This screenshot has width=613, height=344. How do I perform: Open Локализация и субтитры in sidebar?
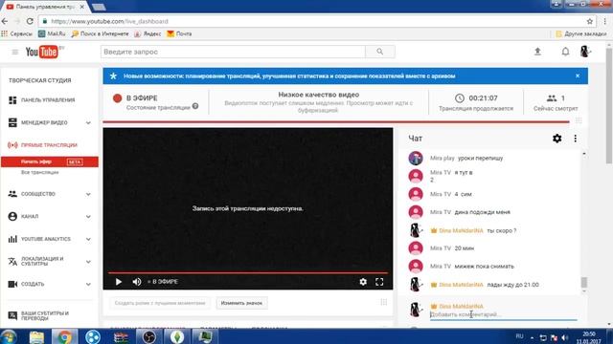click(42, 261)
